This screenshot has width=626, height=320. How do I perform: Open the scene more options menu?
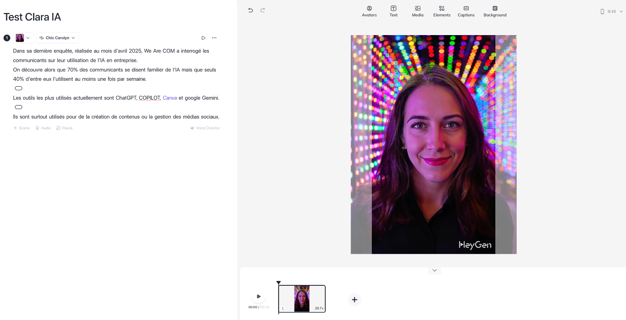(214, 38)
